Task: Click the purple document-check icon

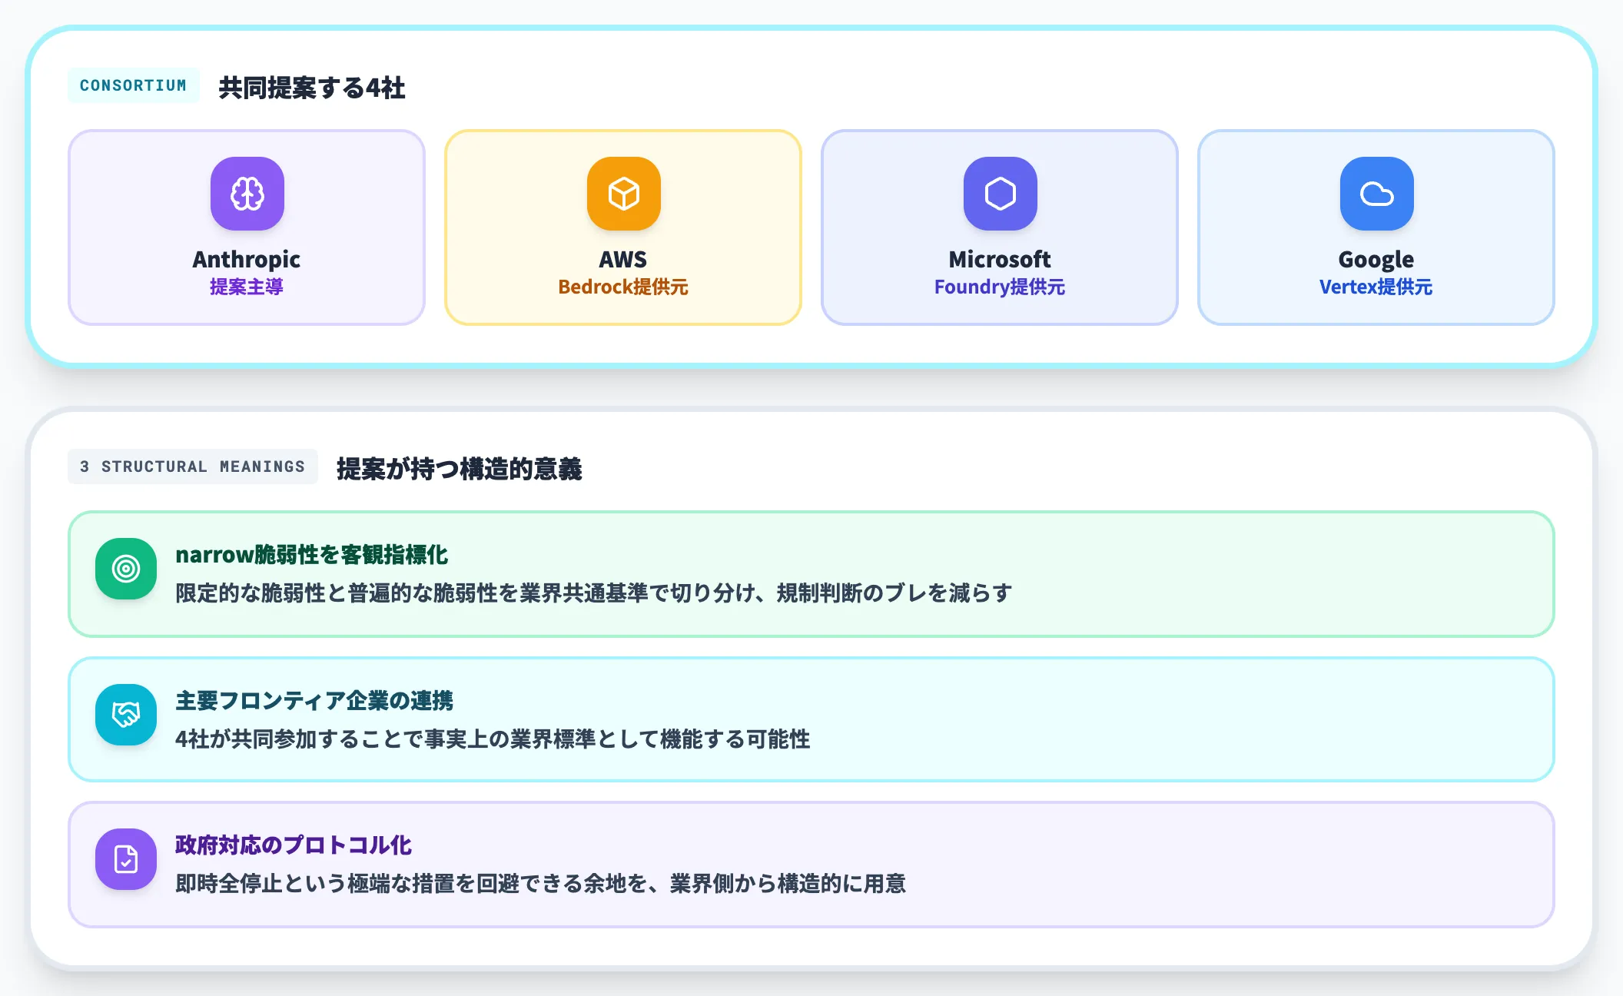Action: click(x=126, y=859)
